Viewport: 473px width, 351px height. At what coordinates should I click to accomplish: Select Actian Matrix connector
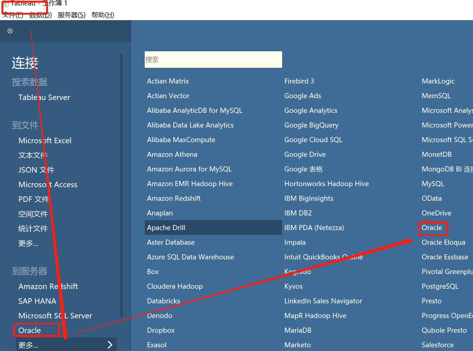pos(168,81)
